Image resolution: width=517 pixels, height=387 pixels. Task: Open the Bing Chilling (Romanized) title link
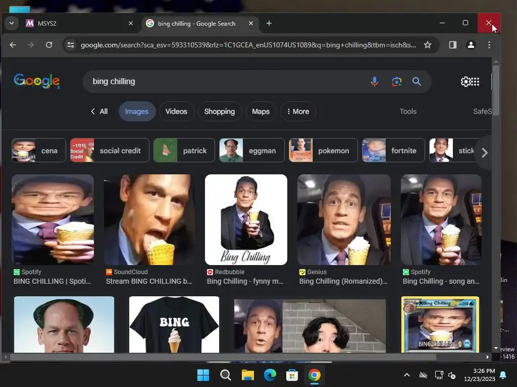click(x=343, y=281)
